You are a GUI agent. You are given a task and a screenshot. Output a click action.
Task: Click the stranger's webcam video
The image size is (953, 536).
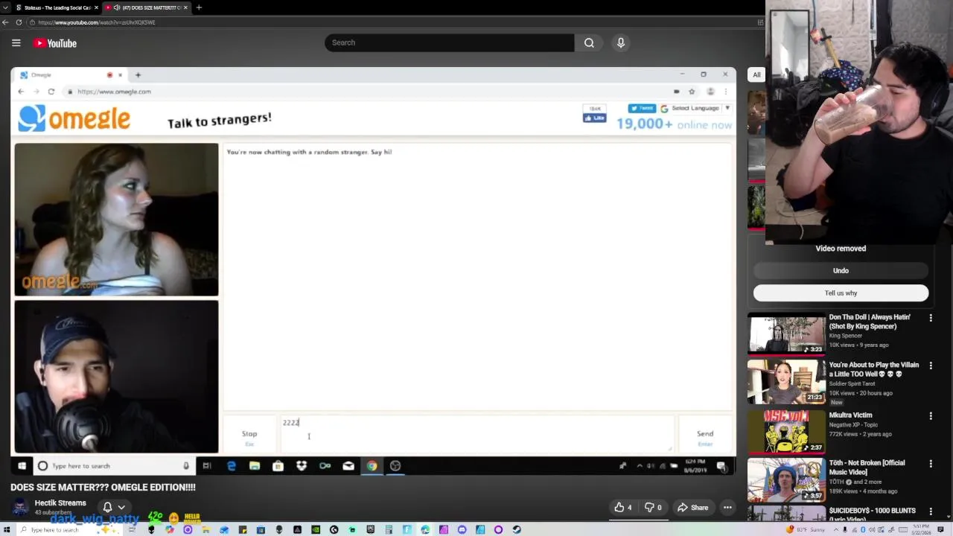click(116, 220)
